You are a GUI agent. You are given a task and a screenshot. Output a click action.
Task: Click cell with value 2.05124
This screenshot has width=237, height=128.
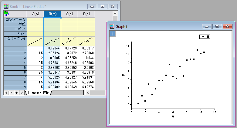(x=52, y=53)
